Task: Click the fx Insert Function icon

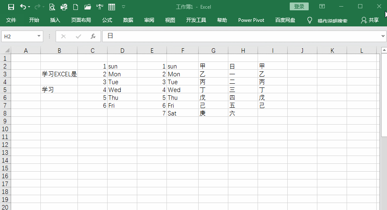Action: coord(93,37)
